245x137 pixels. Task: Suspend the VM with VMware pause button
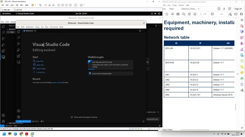pos(33,5)
